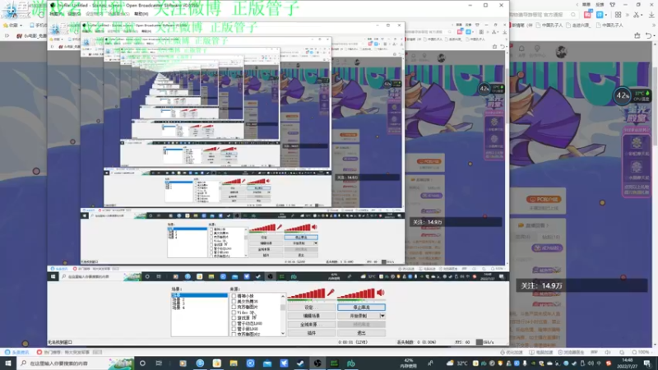This screenshot has height=370, width=658.
Task: Select 场景 4 in the scenes list
Action: tap(178, 308)
